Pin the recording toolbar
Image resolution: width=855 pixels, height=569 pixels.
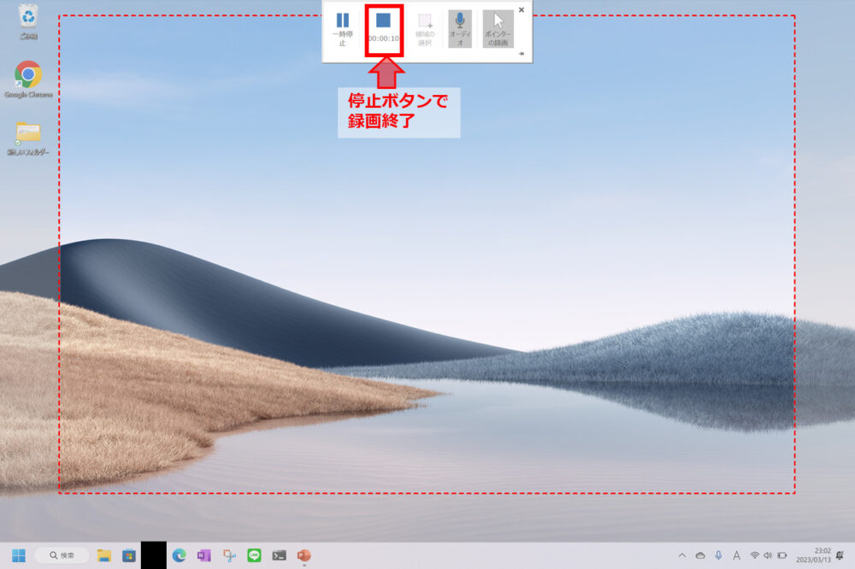pyautogui.click(x=522, y=54)
